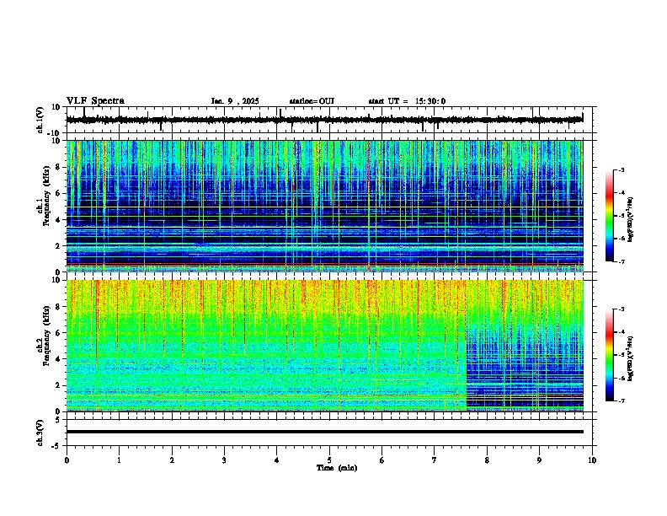Screen dimensions: 667x516
Task: Click the "6" tick on the time axis
Action: pyautogui.click(x=382, y=460)
